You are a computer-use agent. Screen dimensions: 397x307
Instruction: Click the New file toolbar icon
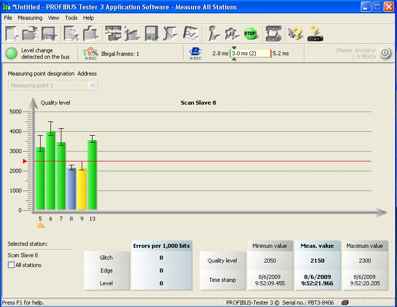tap(11, 34)
